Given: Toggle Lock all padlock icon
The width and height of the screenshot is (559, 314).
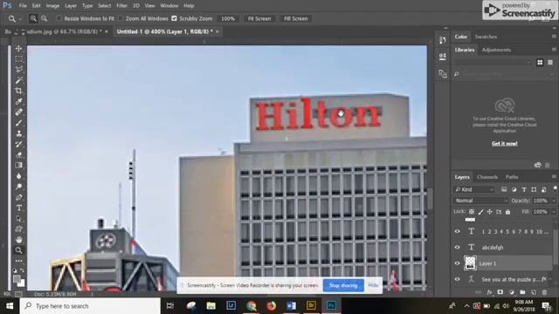Looking at the screenshot, I should point(507,211).
